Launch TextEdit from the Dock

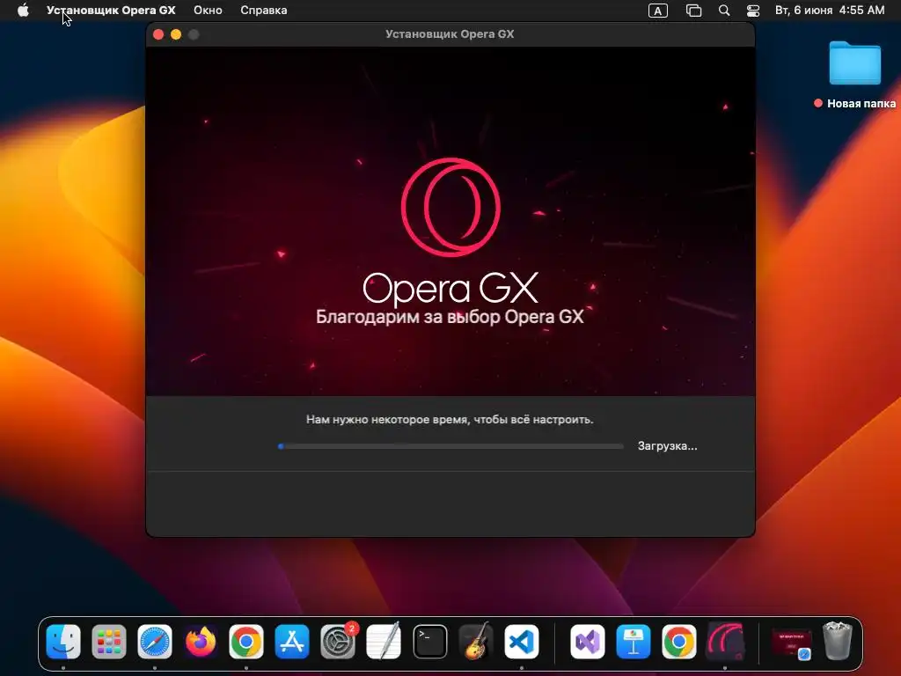pyautogui.click(x=384, y=642)
